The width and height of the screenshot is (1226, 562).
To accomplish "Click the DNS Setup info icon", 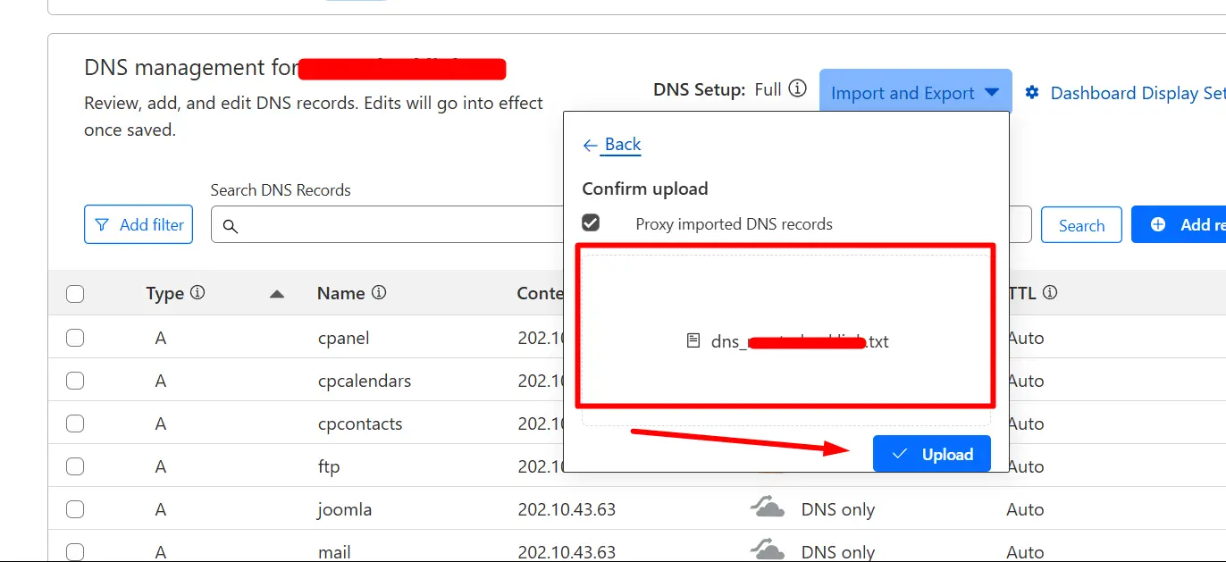I will pos(798,89).
